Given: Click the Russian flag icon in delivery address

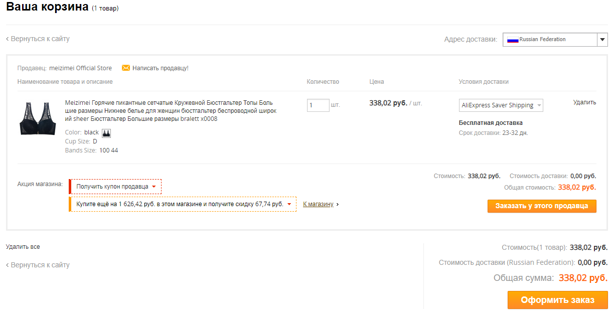Looking at the screenshot, I should (513, 40).
